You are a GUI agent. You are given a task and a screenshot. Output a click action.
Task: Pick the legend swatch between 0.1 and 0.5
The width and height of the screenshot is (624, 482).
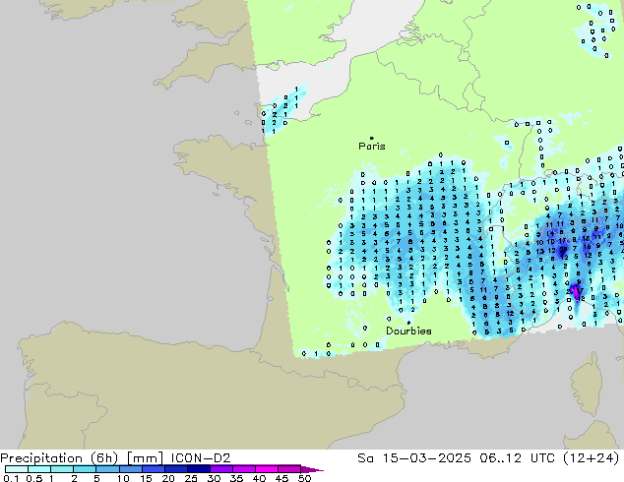coord(17,469)
